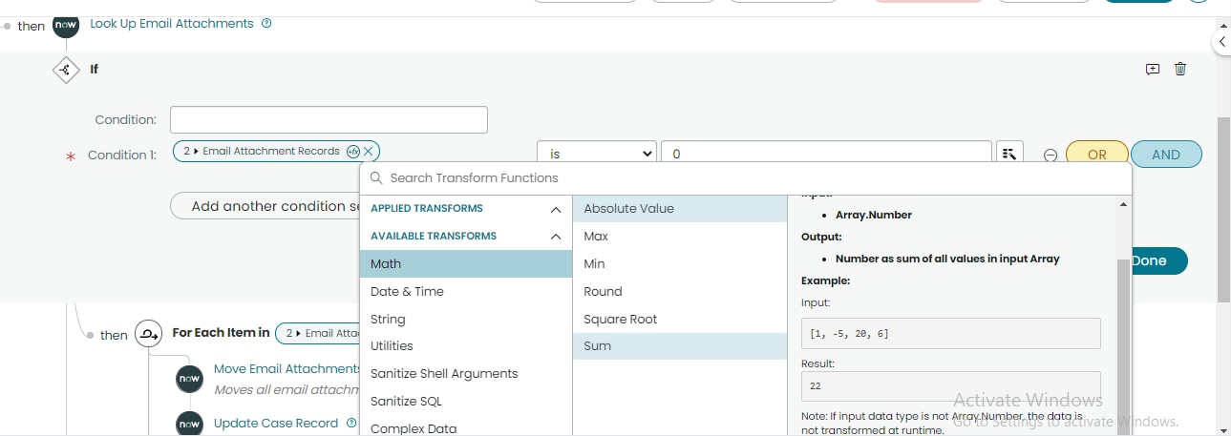
Task: Choose the Max transform
Action: coord(680,236)
